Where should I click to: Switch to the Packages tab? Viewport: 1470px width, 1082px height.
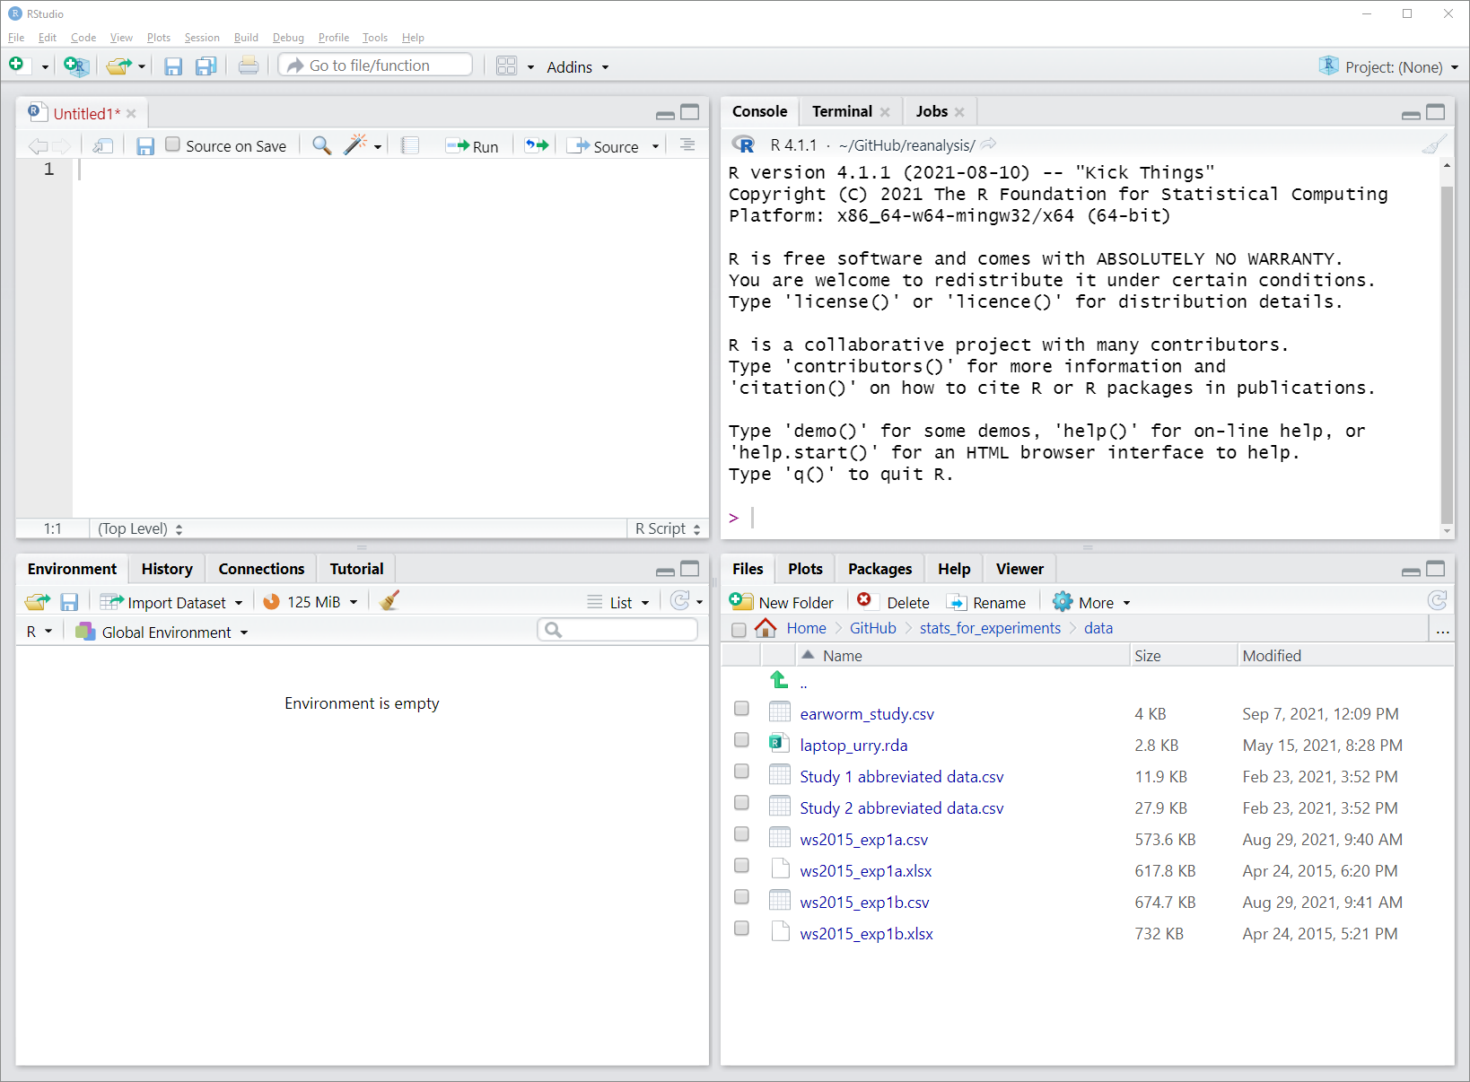(879, 569)
